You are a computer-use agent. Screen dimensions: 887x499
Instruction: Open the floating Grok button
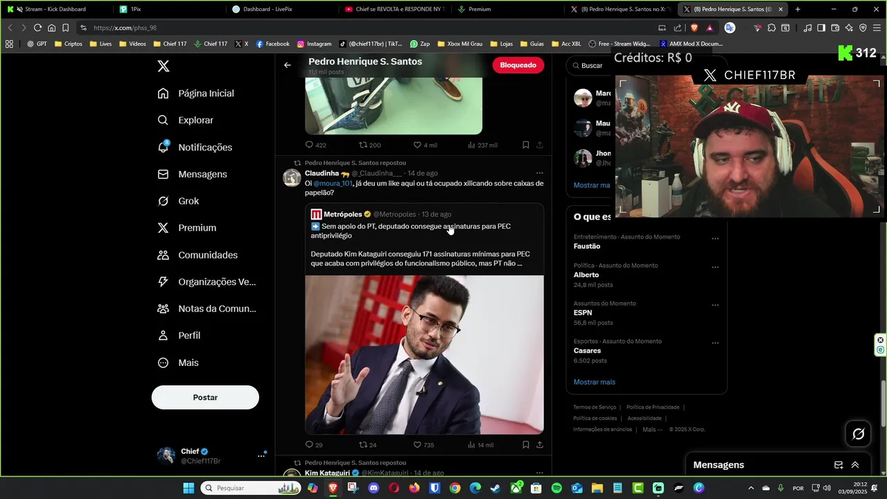(x=859, y=434)
